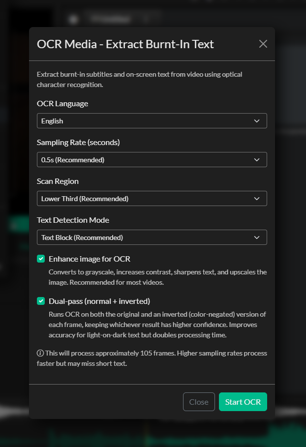Click the green checkmark on Dual-pass option
The image size is (306, 447).
coord(40,301)
